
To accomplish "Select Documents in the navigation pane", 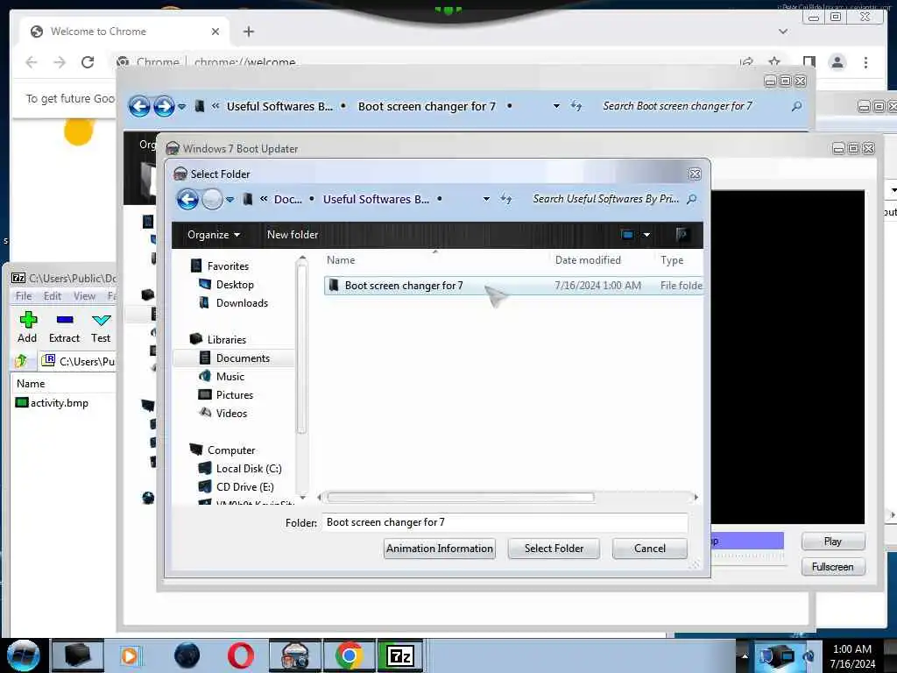I will click(x=243, y=358).
